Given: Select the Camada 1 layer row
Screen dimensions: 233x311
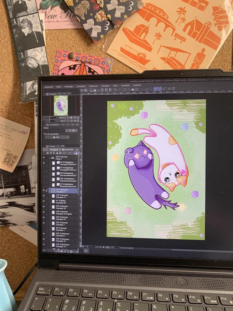Looking at the screenshot, I should (x=63, y=229).
